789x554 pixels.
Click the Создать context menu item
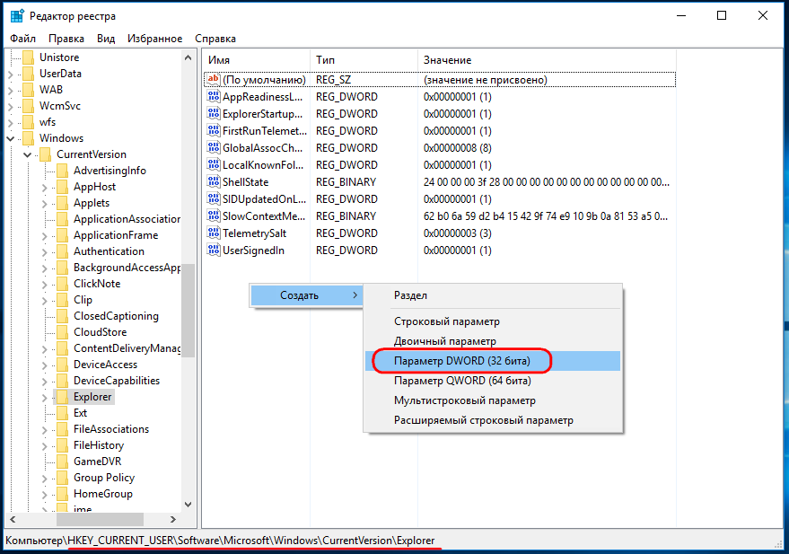(306, 295)
